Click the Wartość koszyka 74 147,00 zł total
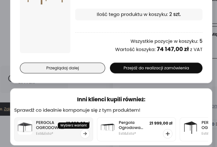 pos(159,49)
